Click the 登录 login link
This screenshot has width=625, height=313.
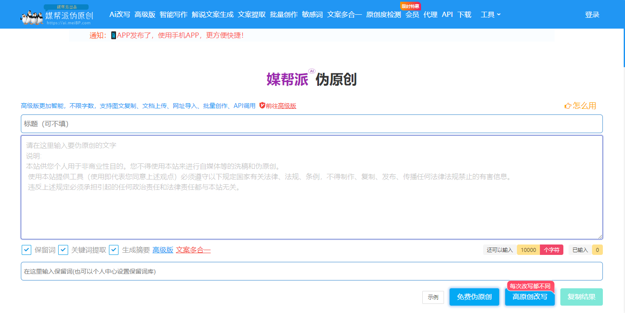[x=592, y=14]
